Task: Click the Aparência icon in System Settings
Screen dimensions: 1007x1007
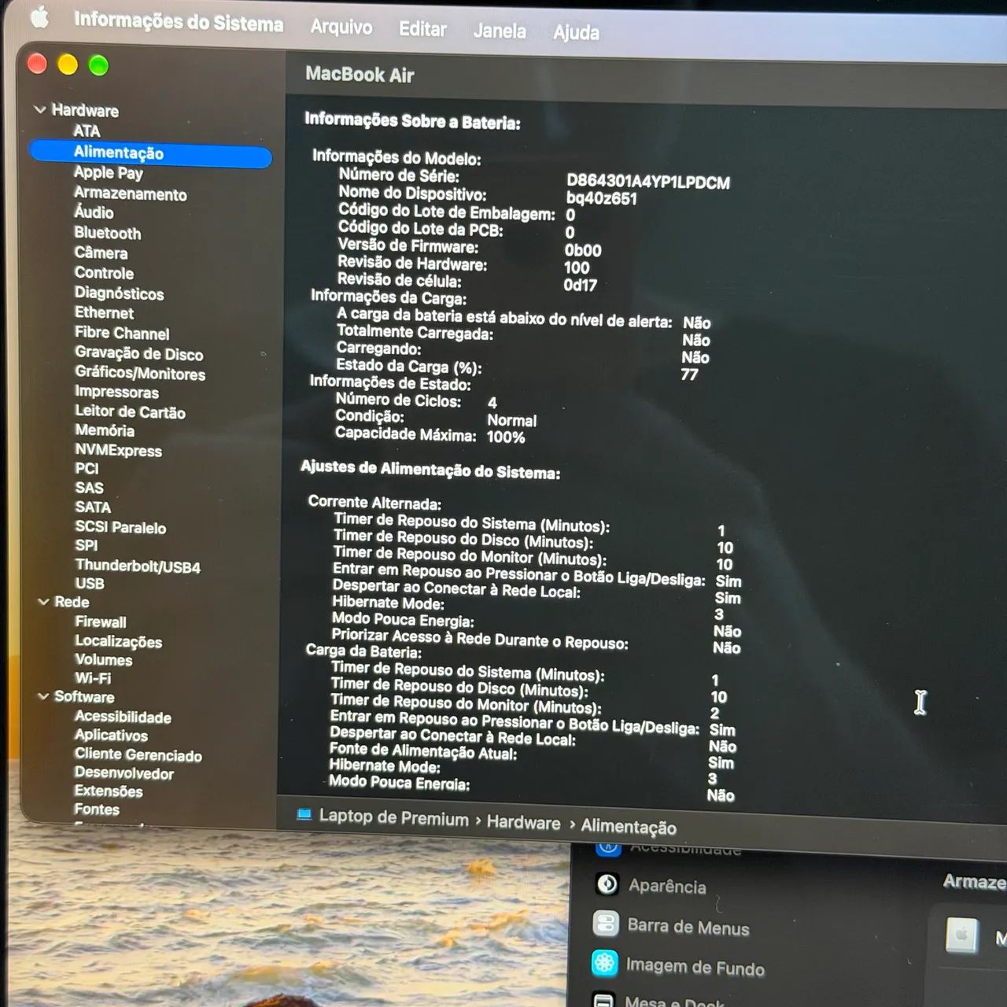Action: point(607,884)
